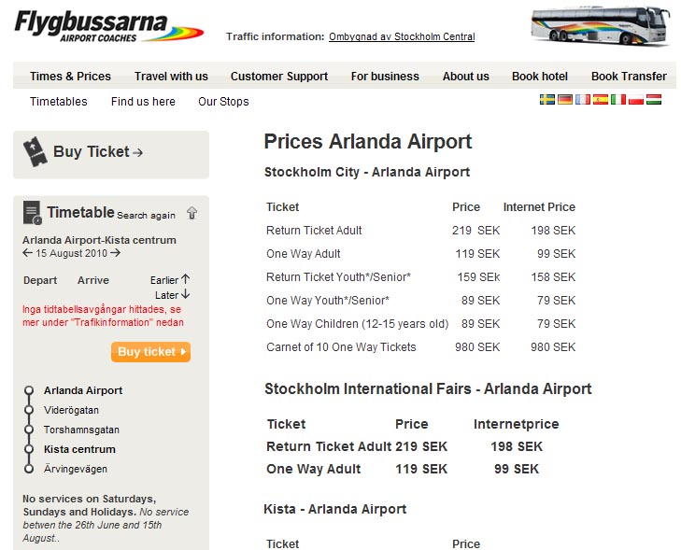The image size is (681, 550).
Task: Click the Buy Ticket panel with ticket icon
Action: point(111,154)
